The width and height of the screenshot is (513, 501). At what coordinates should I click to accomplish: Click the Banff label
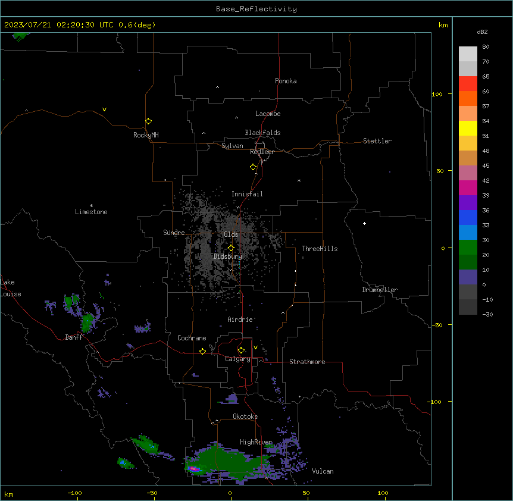pyautogui.click(x=74, y=337)
